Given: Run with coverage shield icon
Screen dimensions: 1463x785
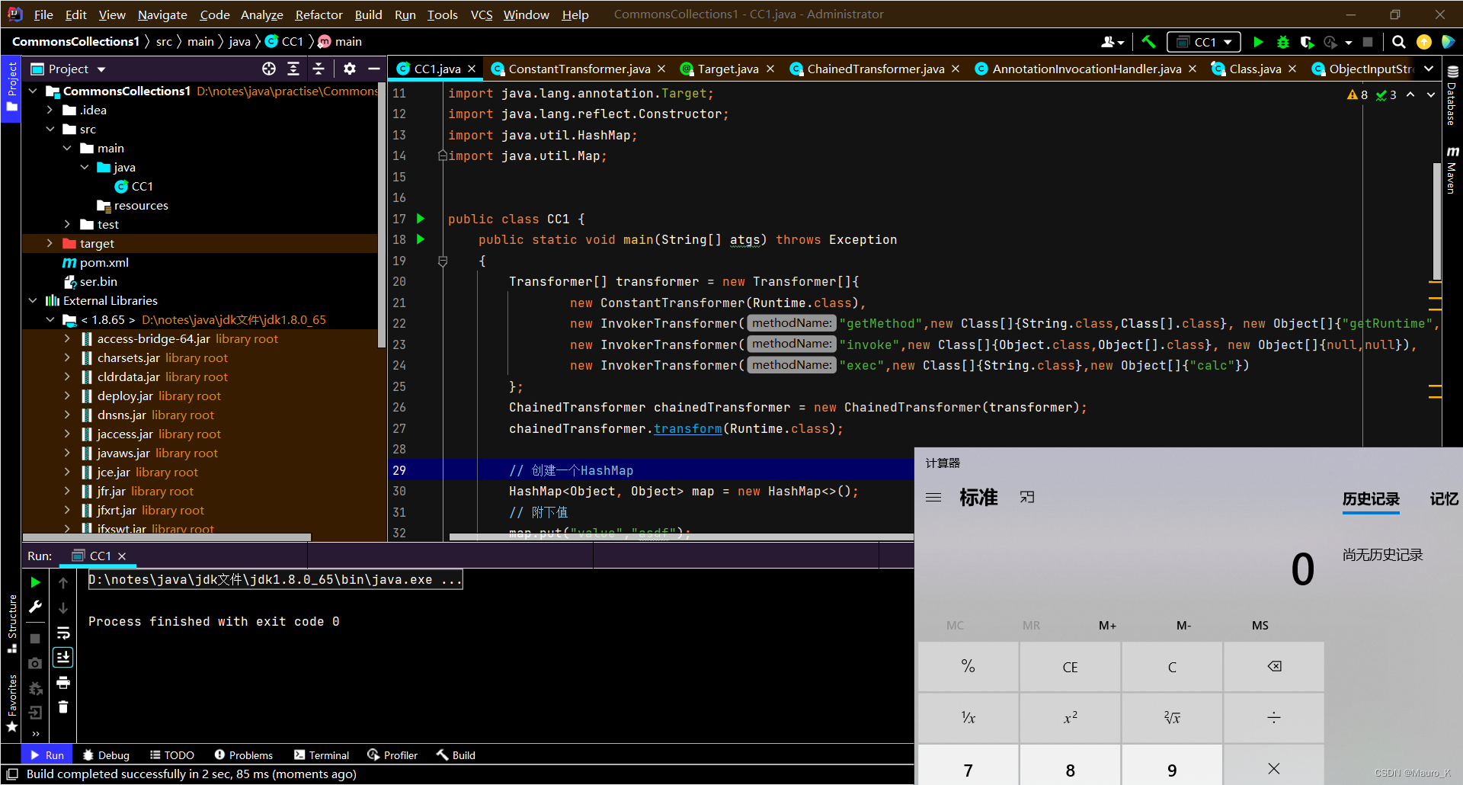Looking at the screenshot, I should tap(1308, 42).
